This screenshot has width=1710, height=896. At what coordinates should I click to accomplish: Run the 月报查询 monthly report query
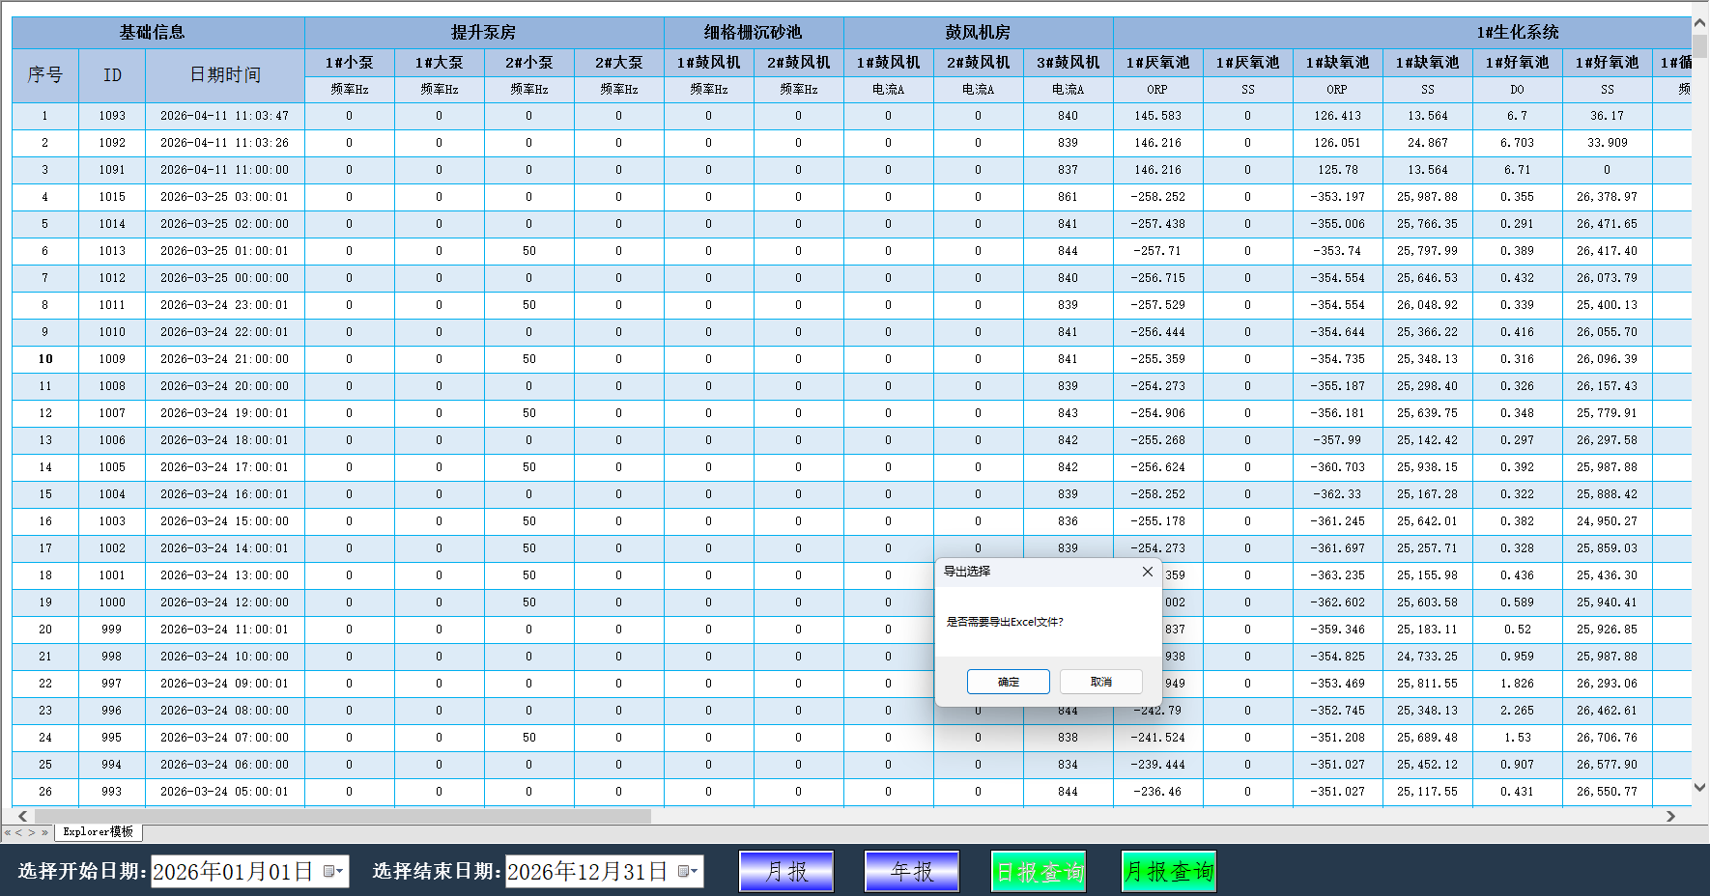pos(1169,871)
